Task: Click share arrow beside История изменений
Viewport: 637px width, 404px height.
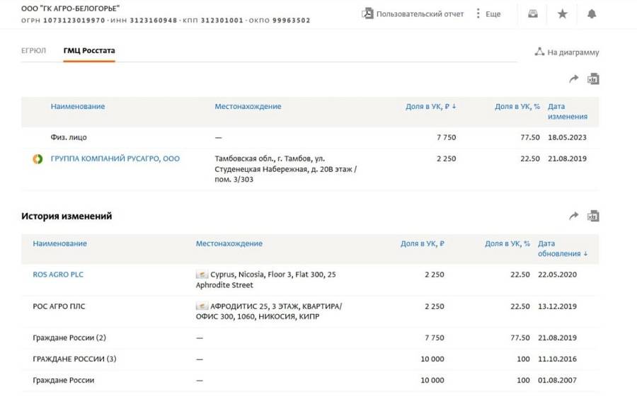Action: click(574, 216)
